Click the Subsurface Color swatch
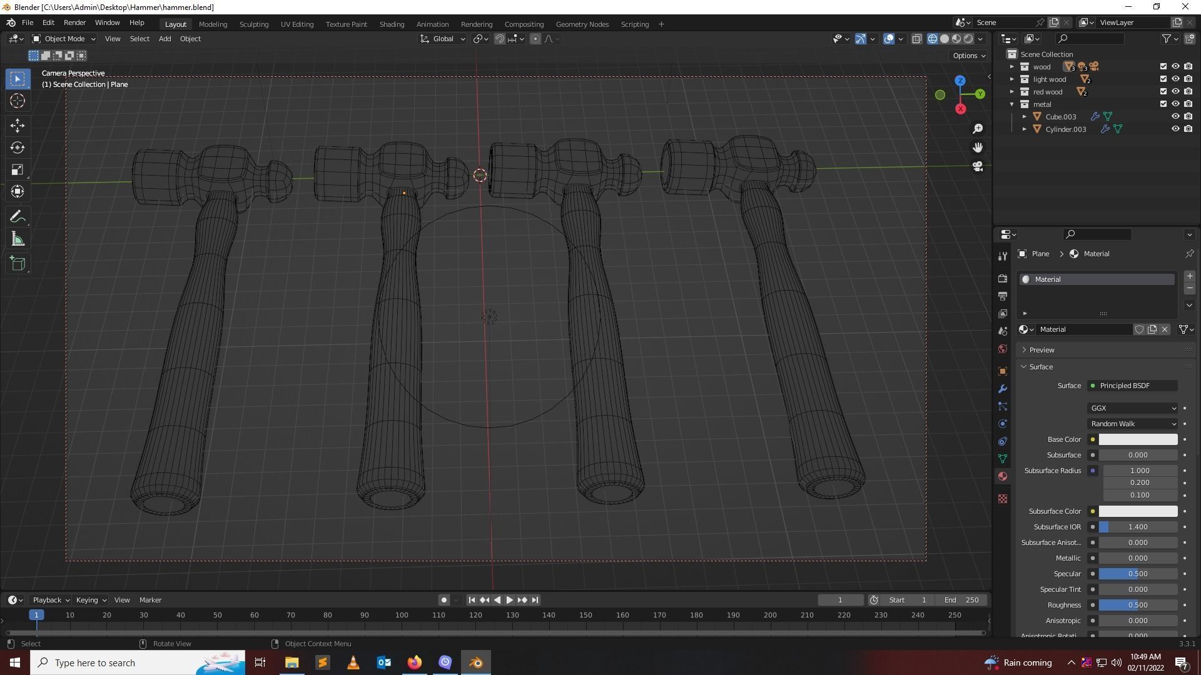The width and height of the screenshot is (1201, 675). [x=1138, y=511]
